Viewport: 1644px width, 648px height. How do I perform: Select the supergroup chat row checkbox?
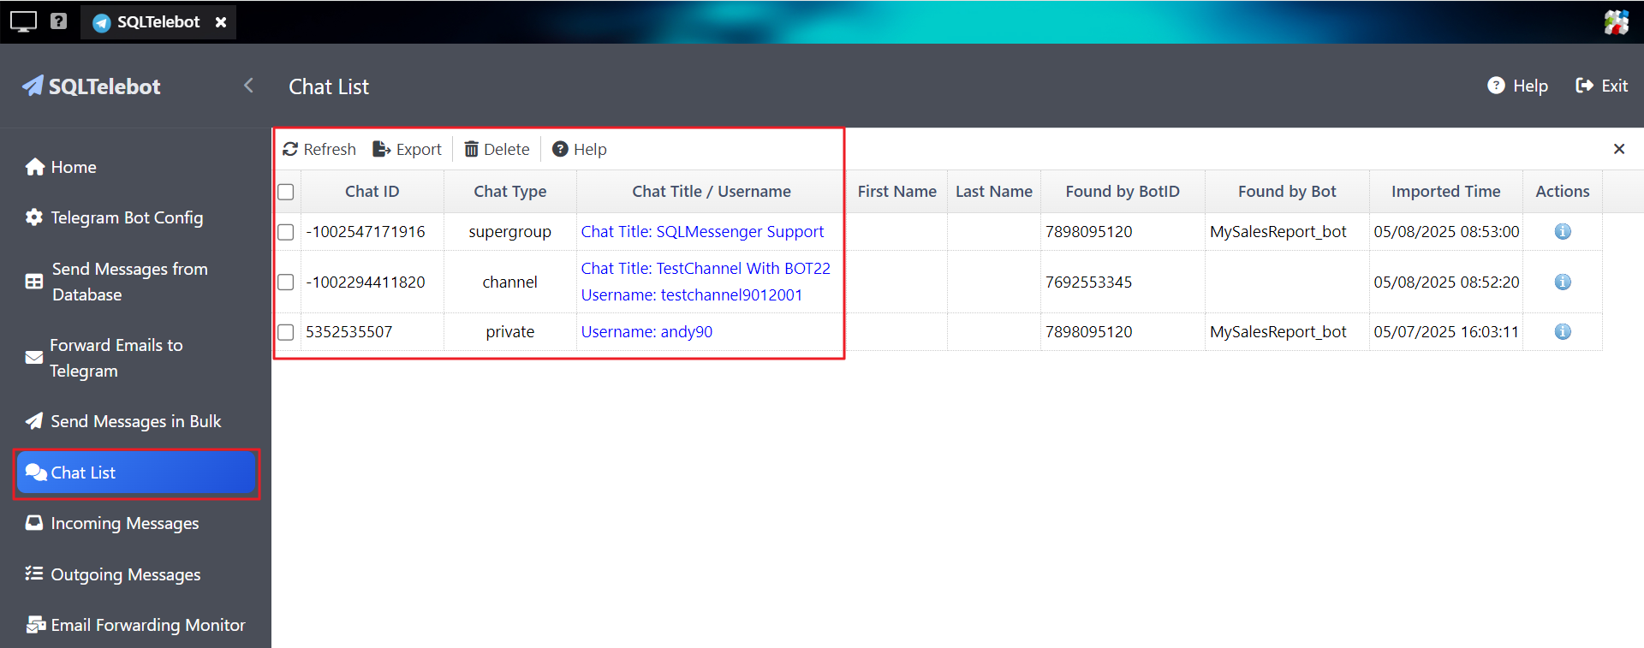point(286,232)
